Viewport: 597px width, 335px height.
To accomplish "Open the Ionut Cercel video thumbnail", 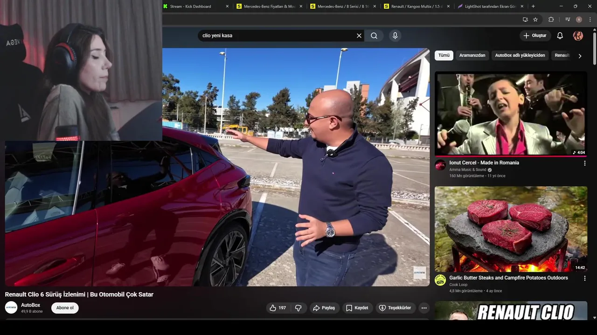I will pyautogui.click(x=511, y=114).
